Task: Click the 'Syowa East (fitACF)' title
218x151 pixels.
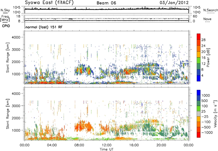Action: 49,3
